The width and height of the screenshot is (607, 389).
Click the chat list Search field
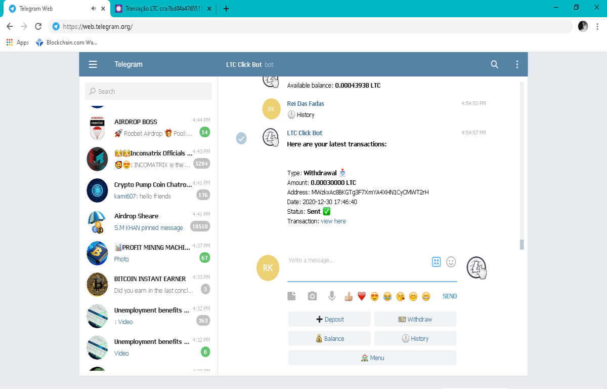[148, 91]
